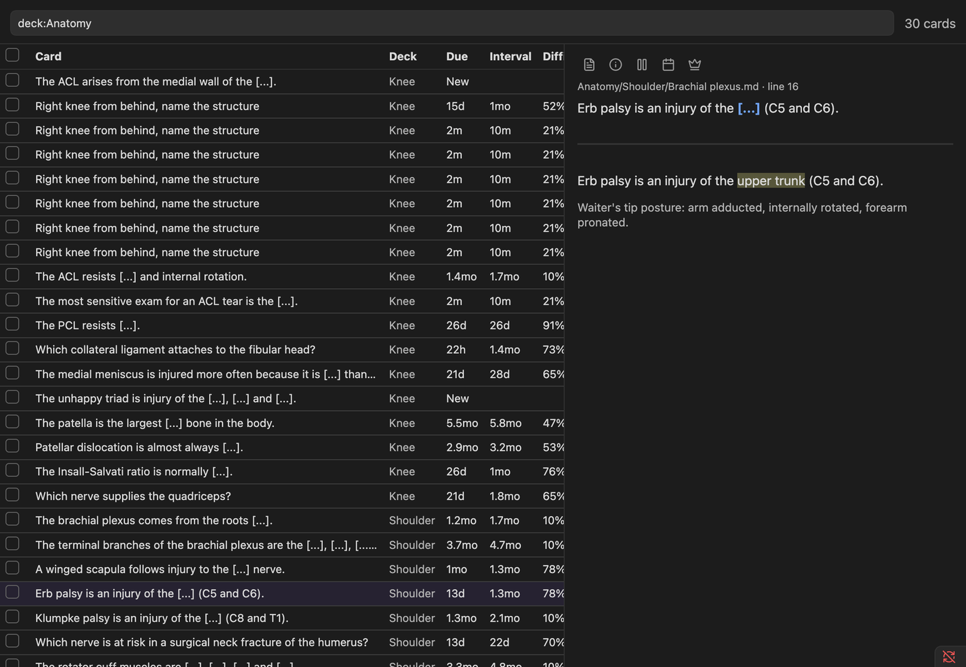Sort by the Deck column header

pos(402,57)
